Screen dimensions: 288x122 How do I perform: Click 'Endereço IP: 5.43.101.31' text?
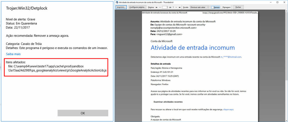coord(161,72)
